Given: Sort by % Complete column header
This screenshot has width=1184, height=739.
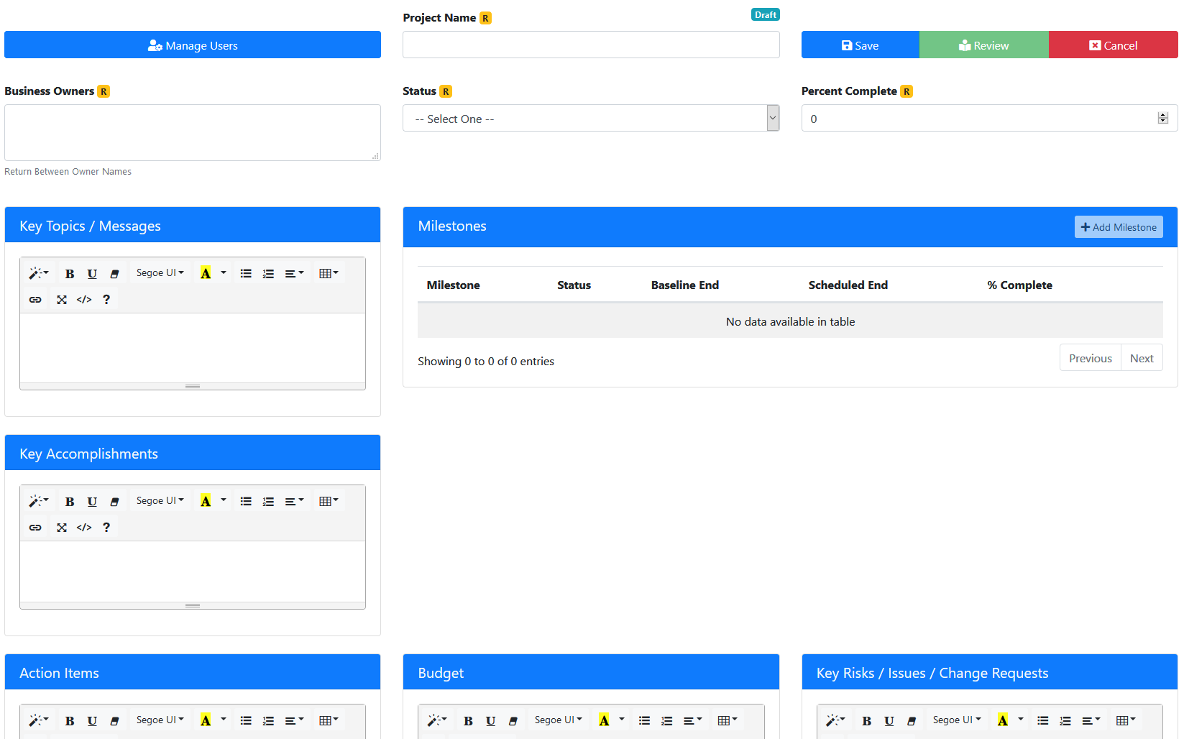Looking at the screenshot, I should coord(1019,285).
